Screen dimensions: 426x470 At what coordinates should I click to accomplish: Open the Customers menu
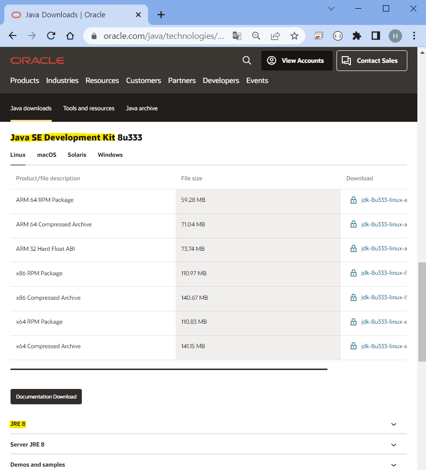click(143, 81)
